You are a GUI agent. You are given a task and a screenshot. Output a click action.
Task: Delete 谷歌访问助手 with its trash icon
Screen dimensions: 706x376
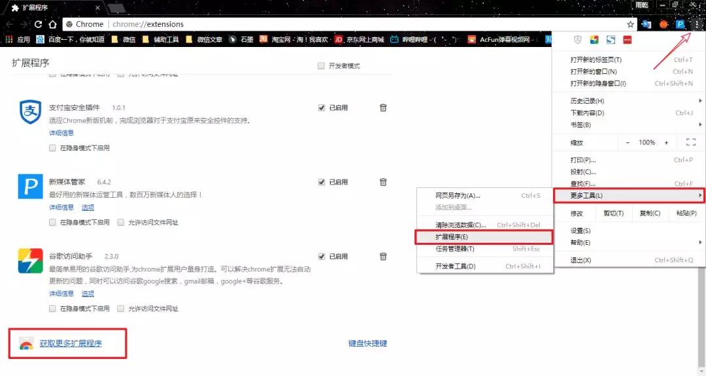(383, 257)
